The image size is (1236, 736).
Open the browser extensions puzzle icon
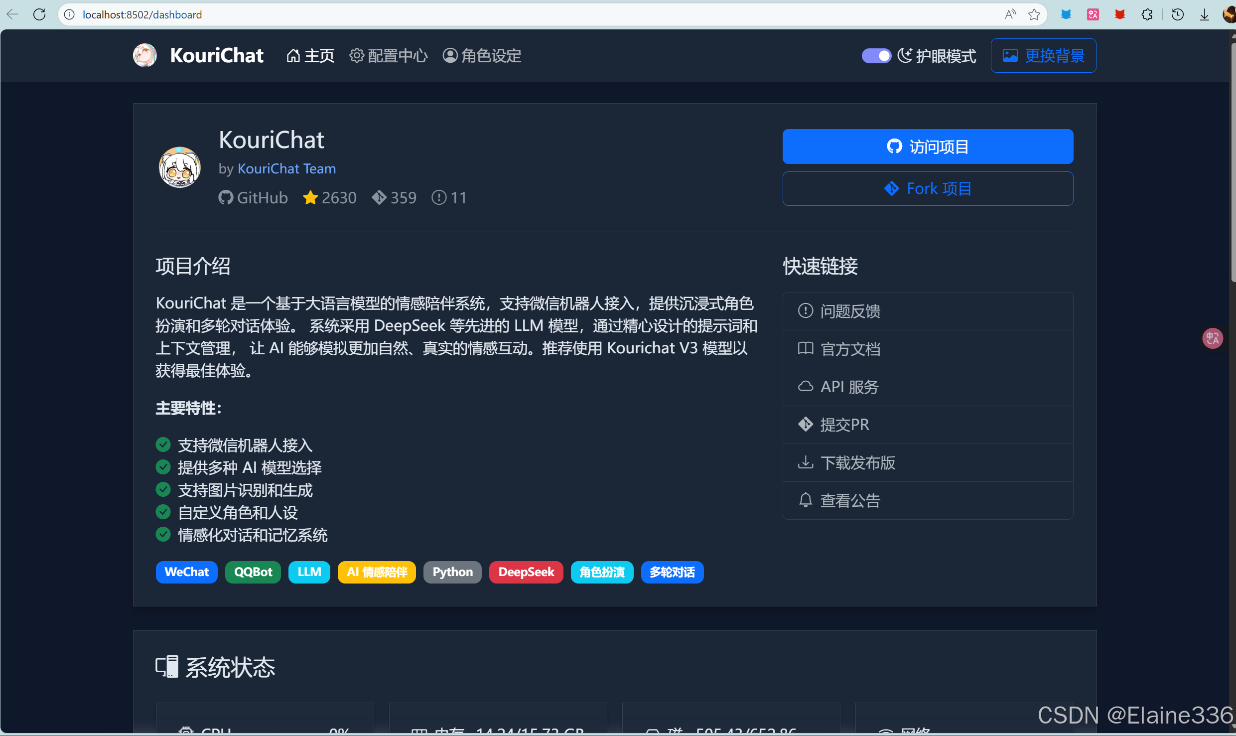point(1147,14)
